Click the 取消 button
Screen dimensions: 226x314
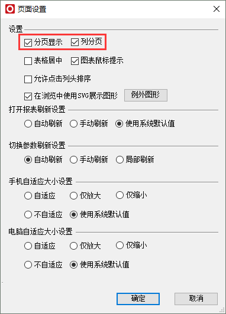tap(196, 299)
